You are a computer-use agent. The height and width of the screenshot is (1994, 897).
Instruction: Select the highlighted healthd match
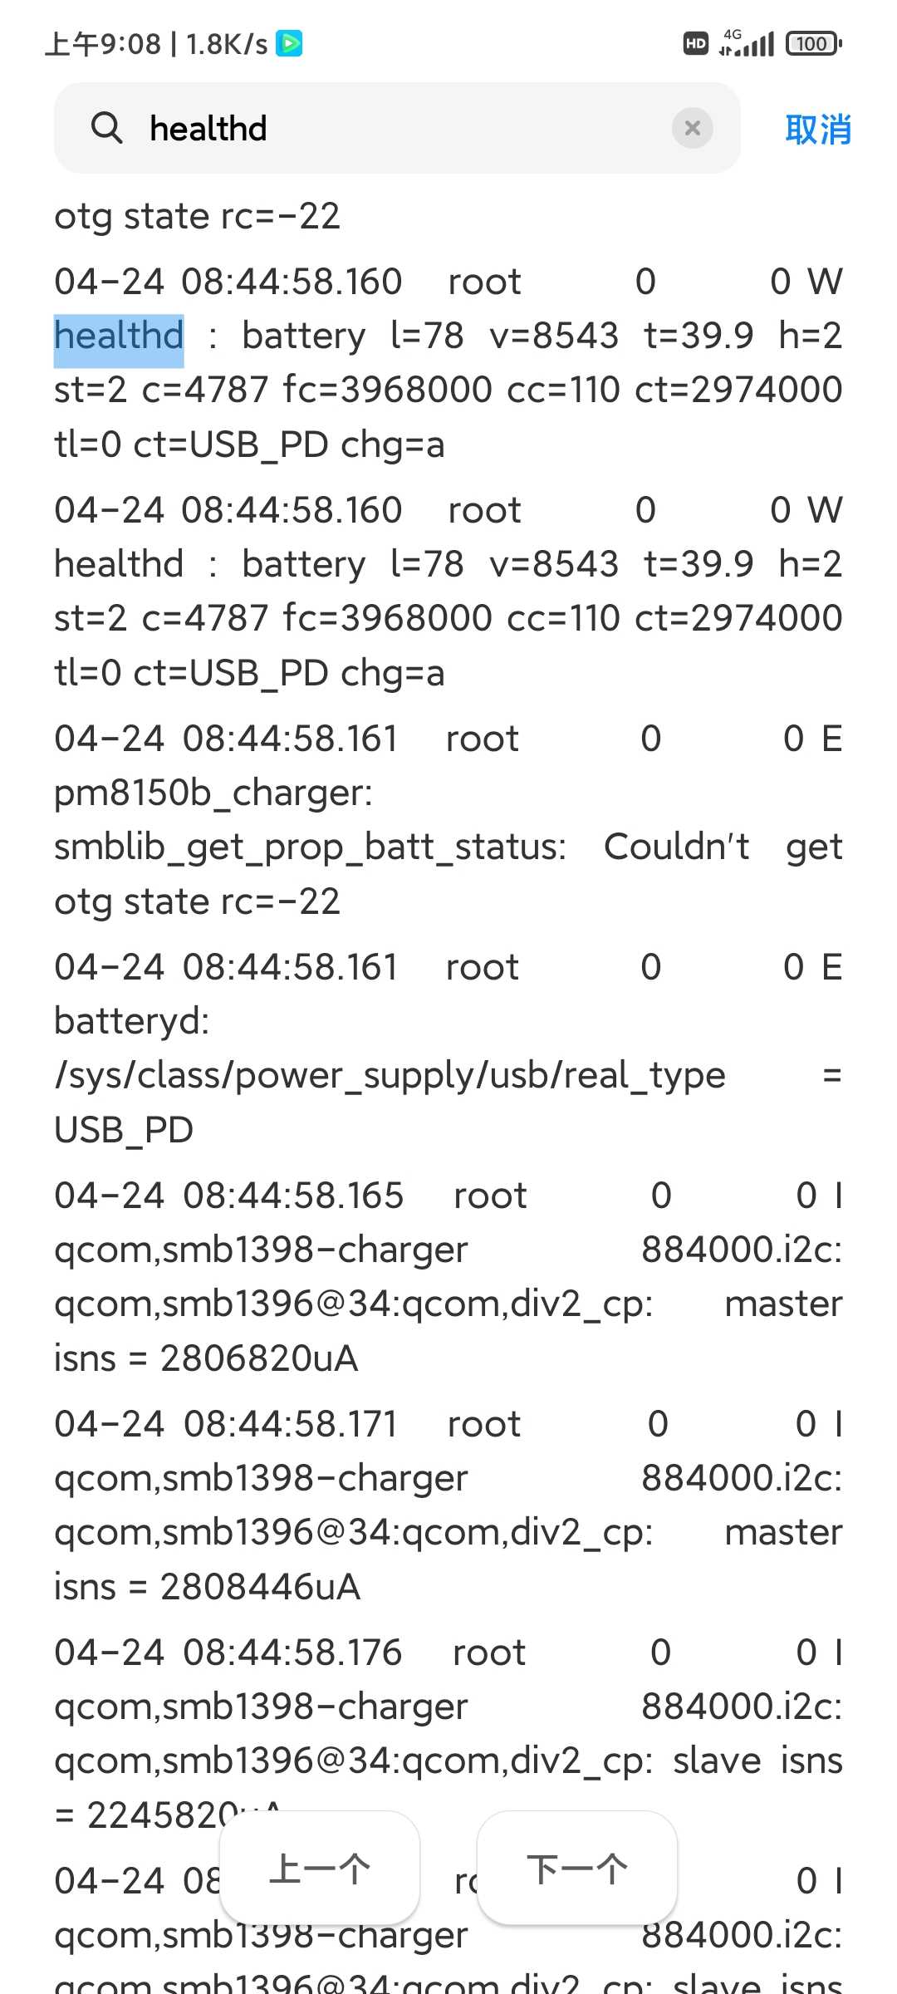tap(119, 336)
